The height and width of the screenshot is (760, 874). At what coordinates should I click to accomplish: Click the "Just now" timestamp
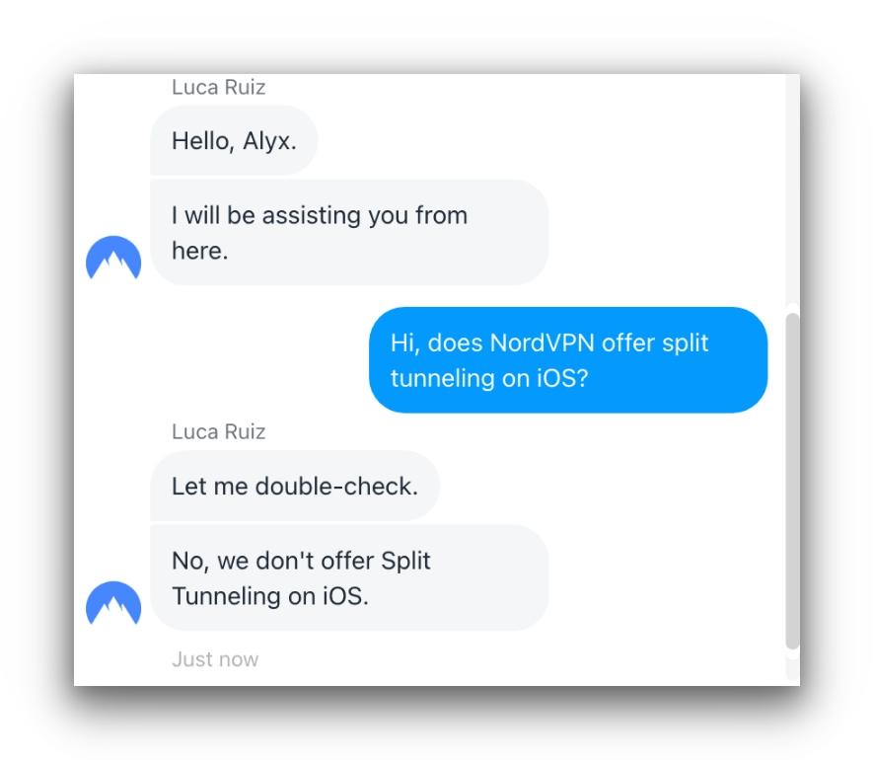[215, 659]
